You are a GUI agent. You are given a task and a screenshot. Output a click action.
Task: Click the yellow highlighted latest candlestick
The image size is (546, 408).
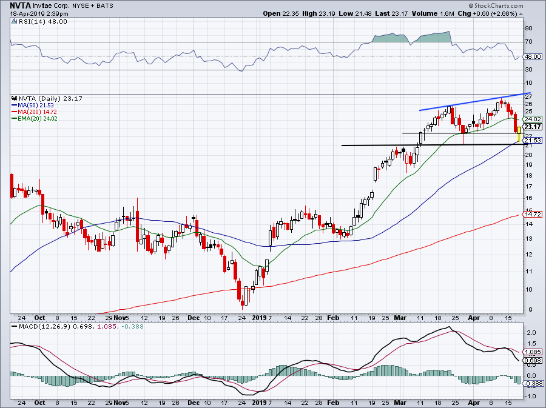pos(519,135)
